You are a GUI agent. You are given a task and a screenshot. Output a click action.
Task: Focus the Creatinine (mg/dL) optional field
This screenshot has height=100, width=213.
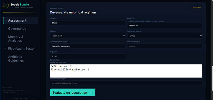[165, 46]
